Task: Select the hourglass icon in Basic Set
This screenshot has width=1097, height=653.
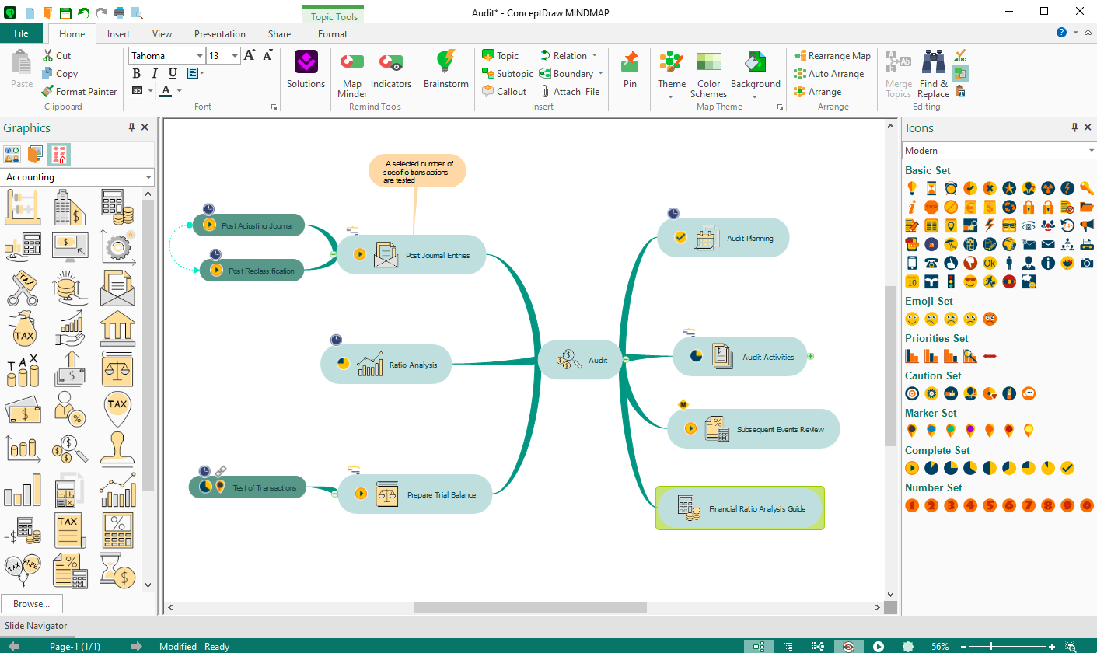Action: 931,188
